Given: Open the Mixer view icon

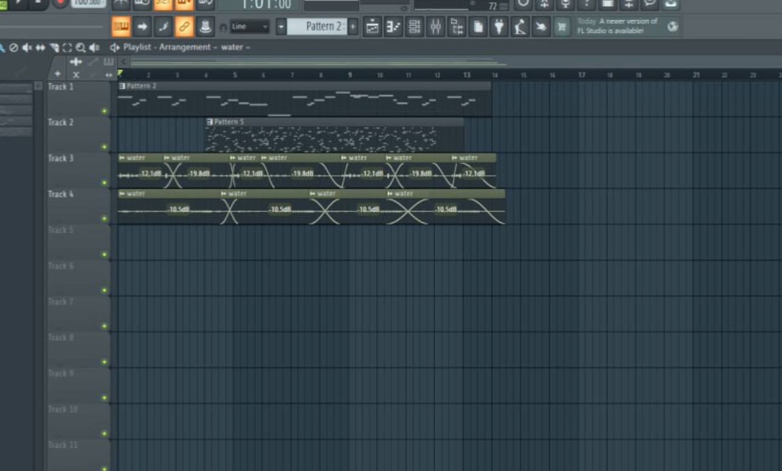Looking at the screenshot, I should pyautogui.click(x=436, y=27).
